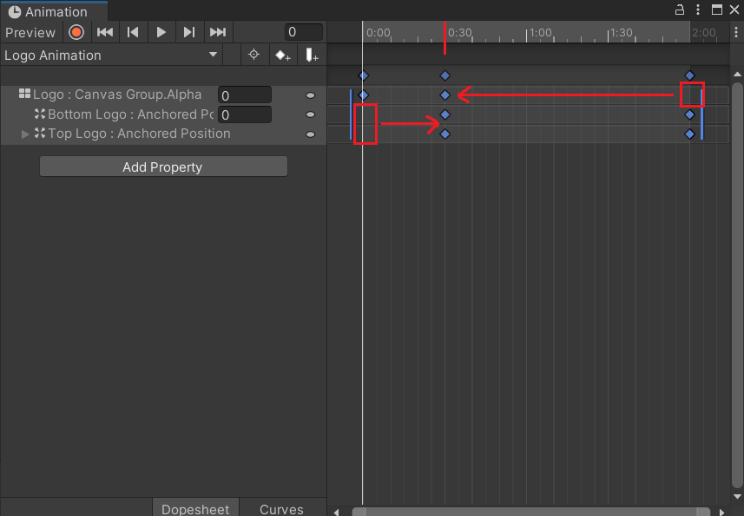744x516 pixels.
Task: Select Canvas Group.Alpha keyframe at 0:30
Action: (444, 95)
